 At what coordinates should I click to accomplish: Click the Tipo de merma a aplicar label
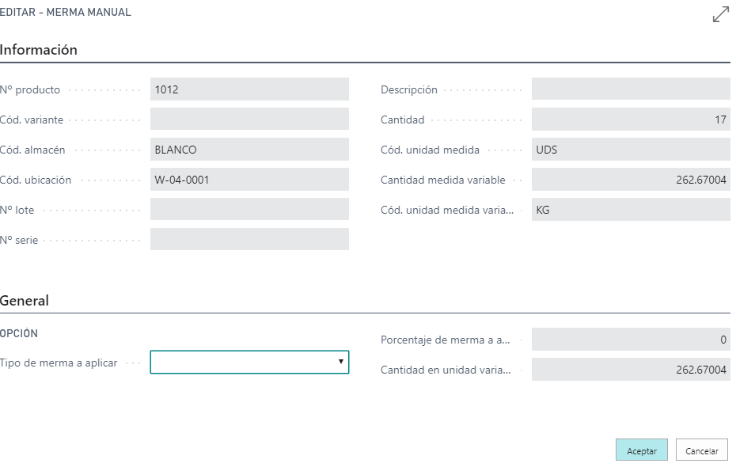tap(59, 363)
